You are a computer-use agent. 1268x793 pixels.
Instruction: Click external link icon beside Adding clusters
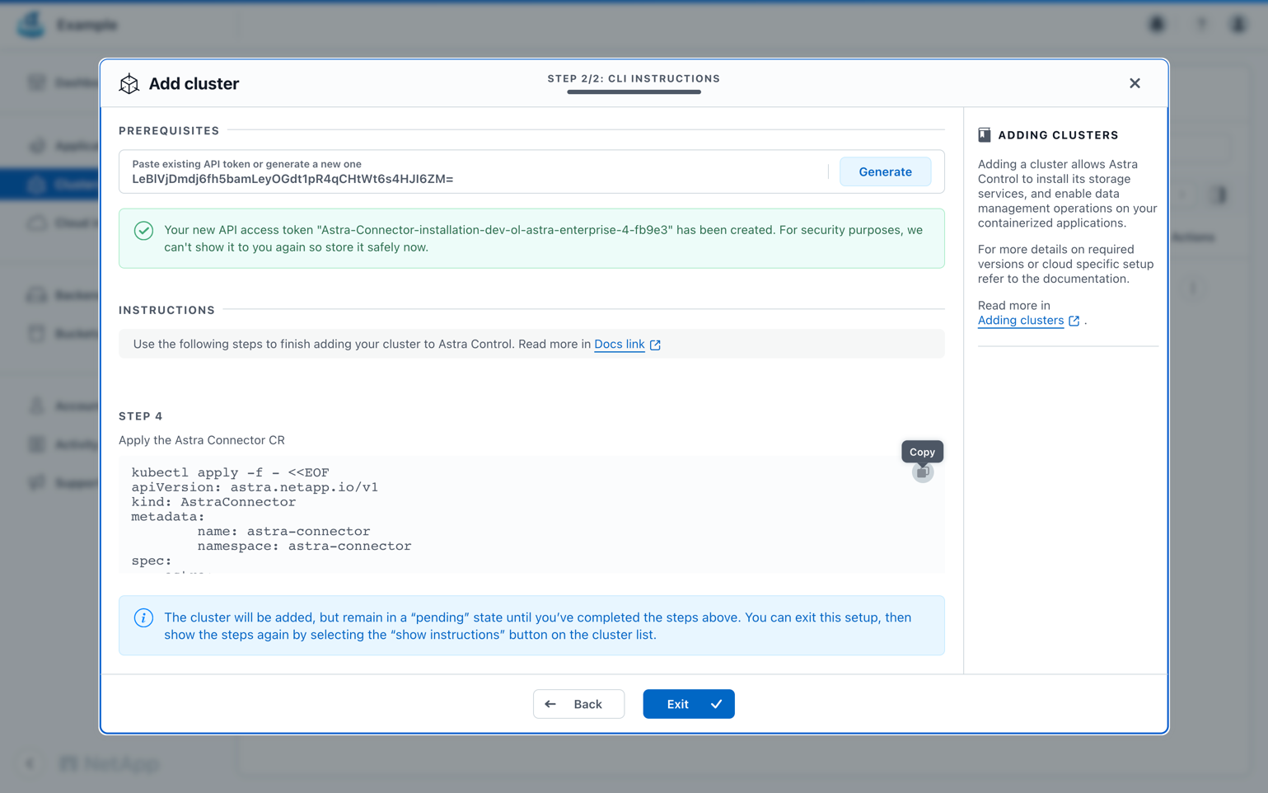[1074, 321]
